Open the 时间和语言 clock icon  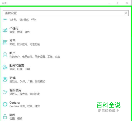pos(5,67)
